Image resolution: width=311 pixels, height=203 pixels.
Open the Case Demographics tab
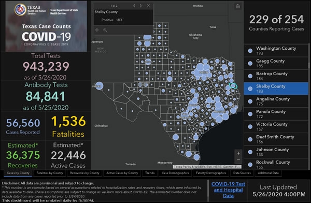coord(175,173)
